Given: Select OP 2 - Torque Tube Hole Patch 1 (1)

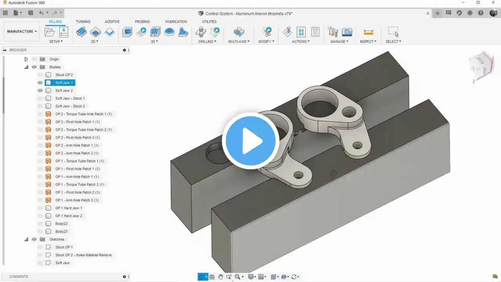Looking at the screenshot, I should (x=83, y=114).
